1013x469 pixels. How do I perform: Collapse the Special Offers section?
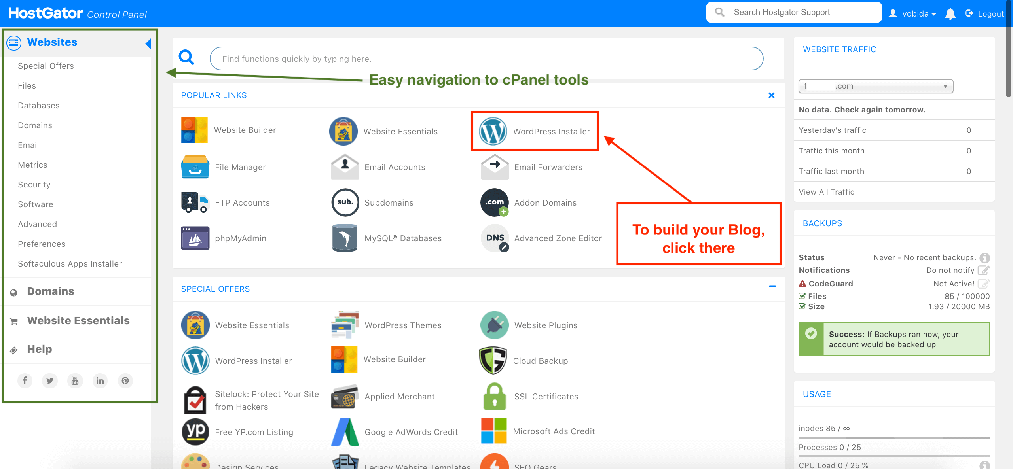(772, 286)
